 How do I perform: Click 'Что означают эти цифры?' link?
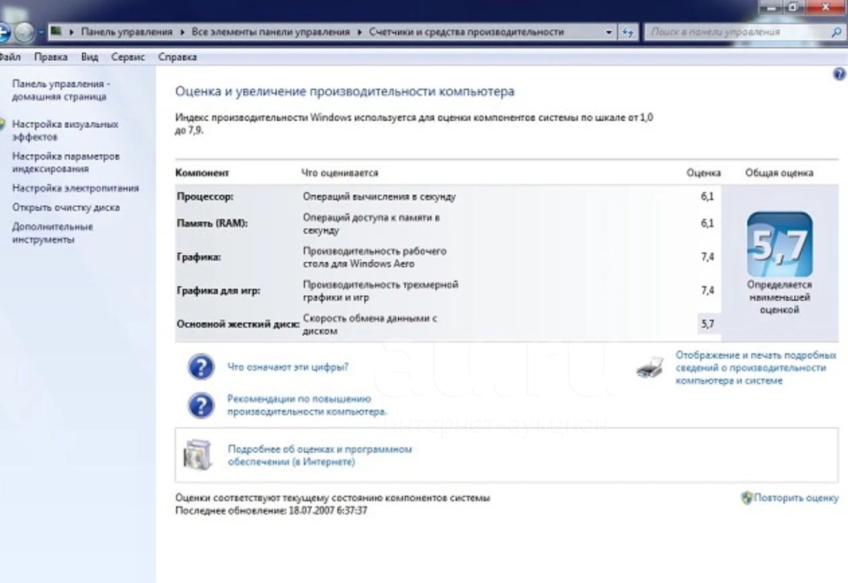point(288,367)
